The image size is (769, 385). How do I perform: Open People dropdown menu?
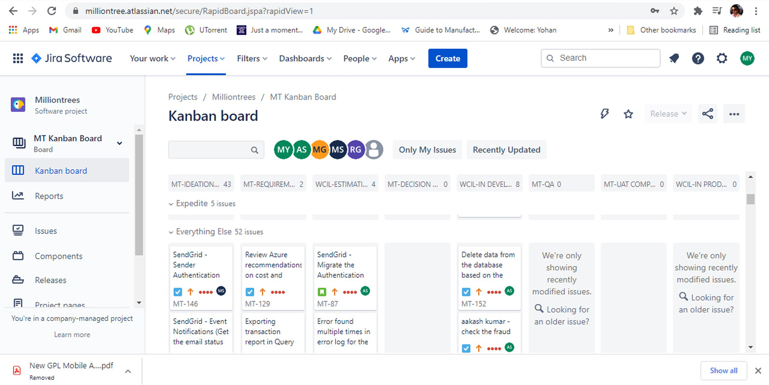[x=360, y=58]
